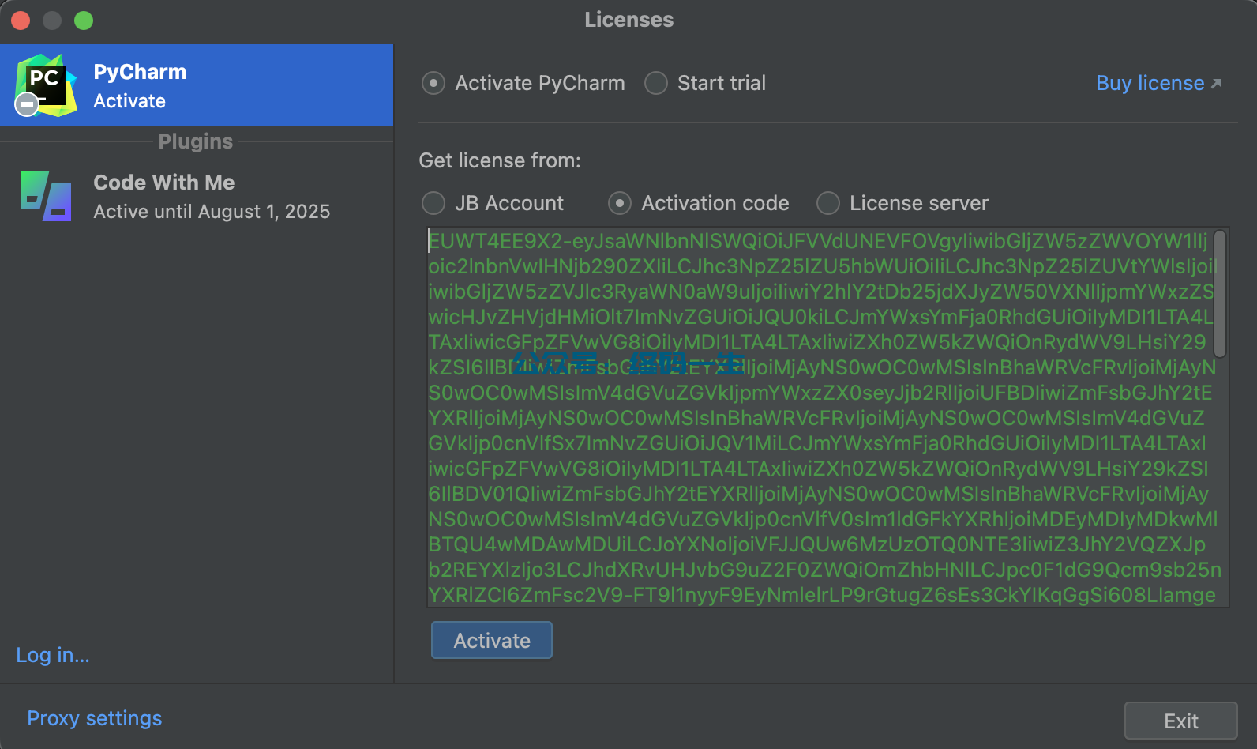The height and width of the screenshot is (749, 1257).
Task: Click the Code With Me plugin icon
Action: pyautogui.click(x=46, y=196)
